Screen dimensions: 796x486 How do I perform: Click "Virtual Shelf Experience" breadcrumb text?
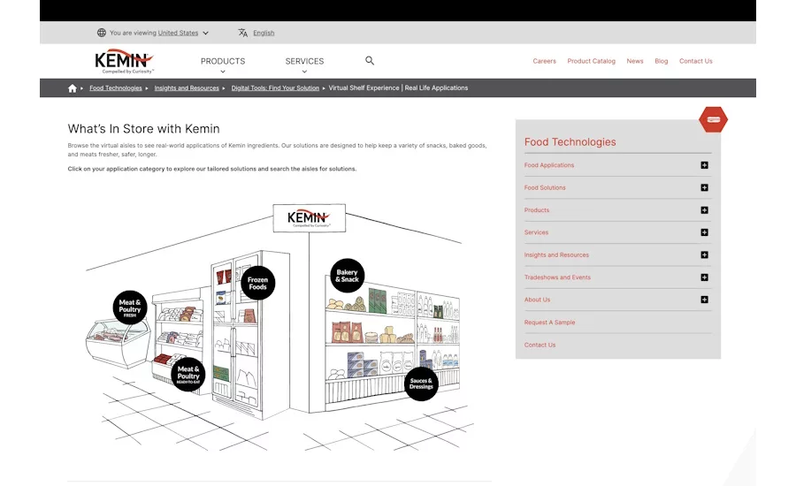pos(364,88)
